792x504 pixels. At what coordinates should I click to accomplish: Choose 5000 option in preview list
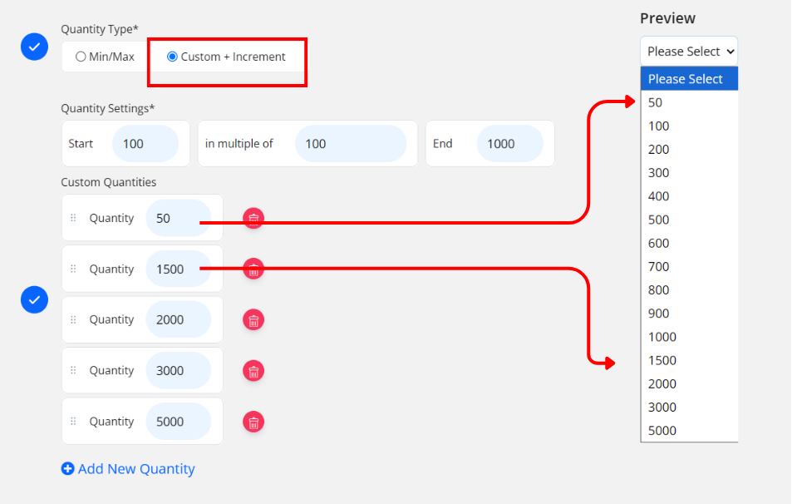(662, 430)
